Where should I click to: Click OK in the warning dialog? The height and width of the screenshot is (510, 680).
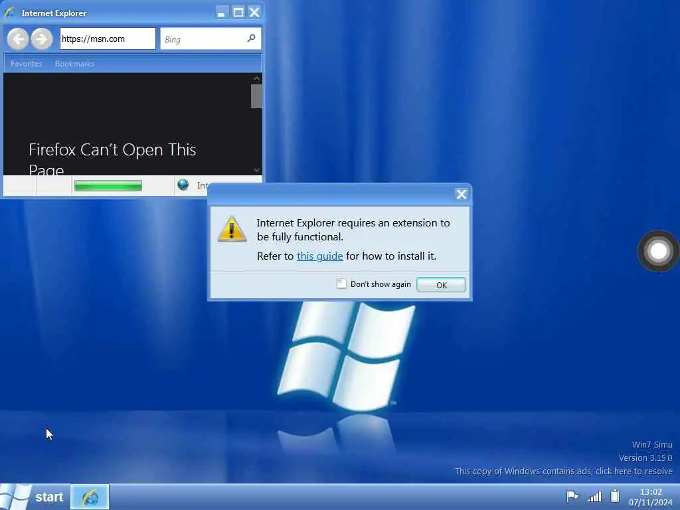click(x=441, y=285)
